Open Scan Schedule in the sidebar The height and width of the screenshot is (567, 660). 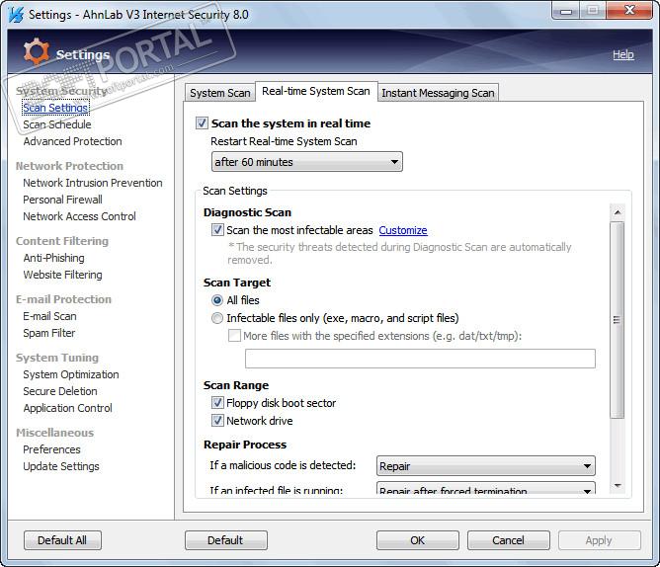pos(57,124)
